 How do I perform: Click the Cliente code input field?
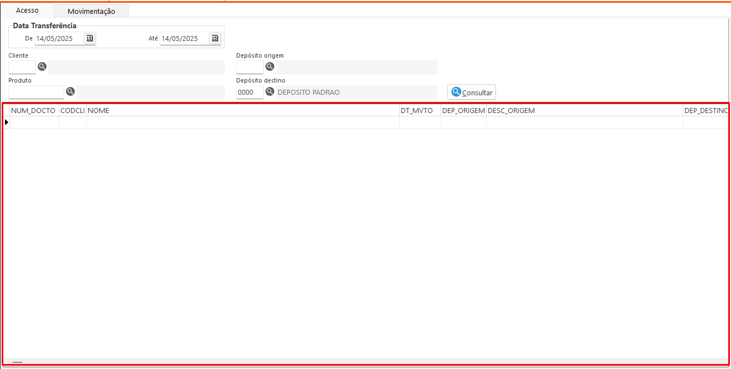click(22, 68)
